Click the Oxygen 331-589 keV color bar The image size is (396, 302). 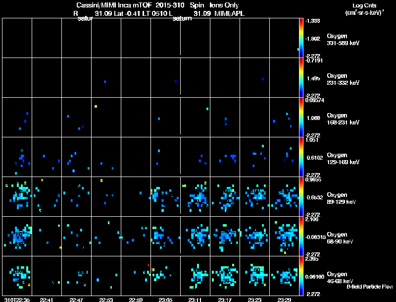click(x=301, y=38)
